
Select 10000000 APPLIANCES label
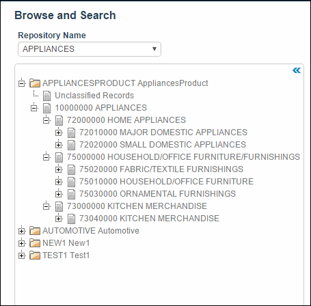[101, 108]
